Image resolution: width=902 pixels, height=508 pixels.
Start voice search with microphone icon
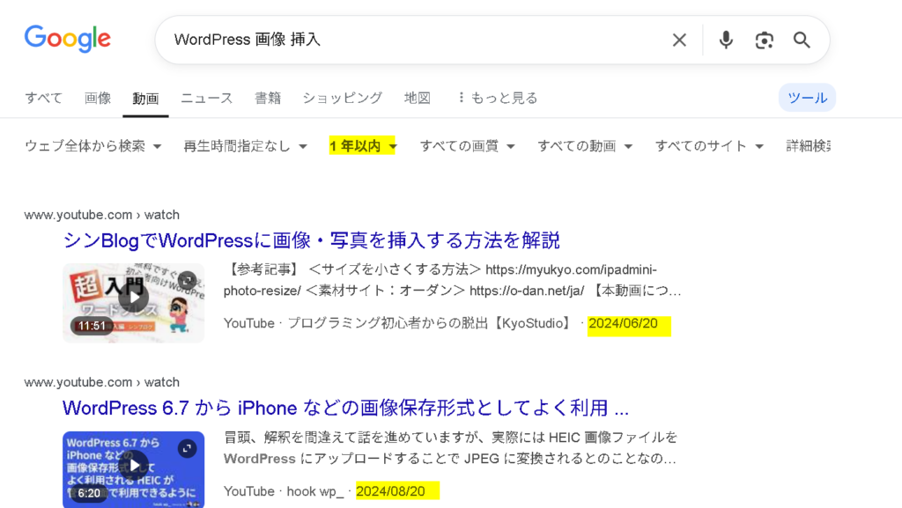(726, 40)
